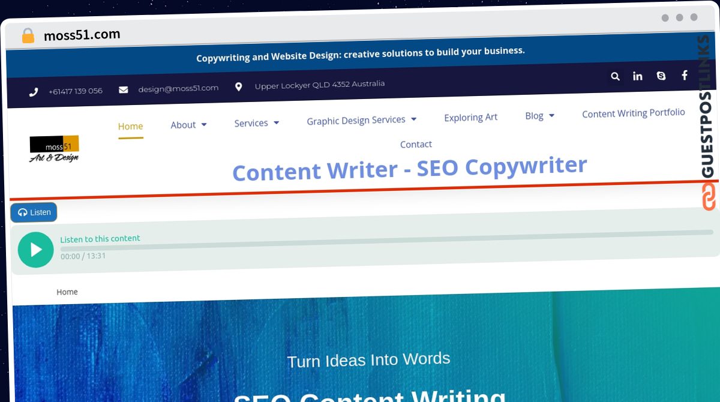
Task: Click the Content Writer - SEO Copywriter heading
Action: 410,168
